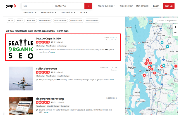Toggle the Good for Dinner filter
The image size is (183, 118).
(x=60, y=21)
